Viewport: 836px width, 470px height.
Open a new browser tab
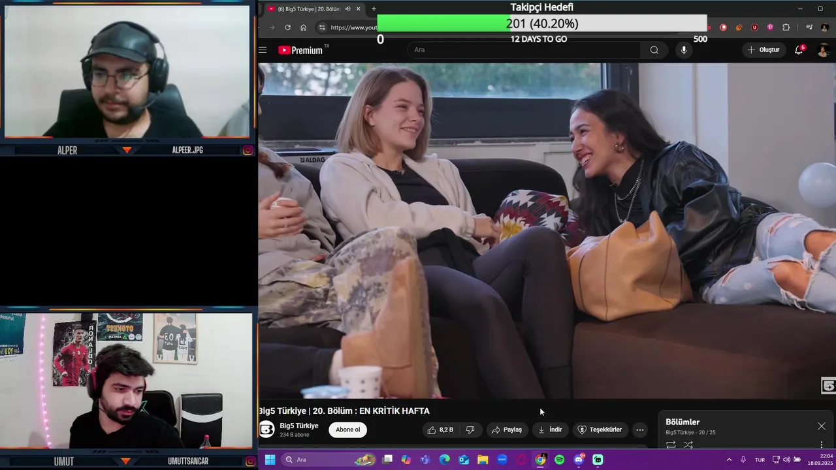pyautogui.click(x=374, y=8)
